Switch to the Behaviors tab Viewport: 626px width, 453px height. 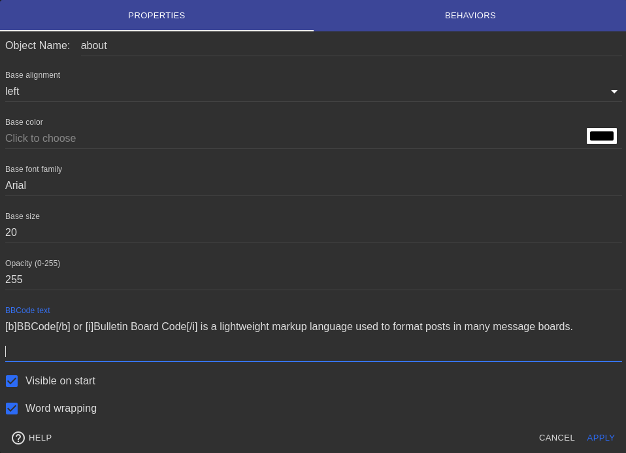point(470,16)
